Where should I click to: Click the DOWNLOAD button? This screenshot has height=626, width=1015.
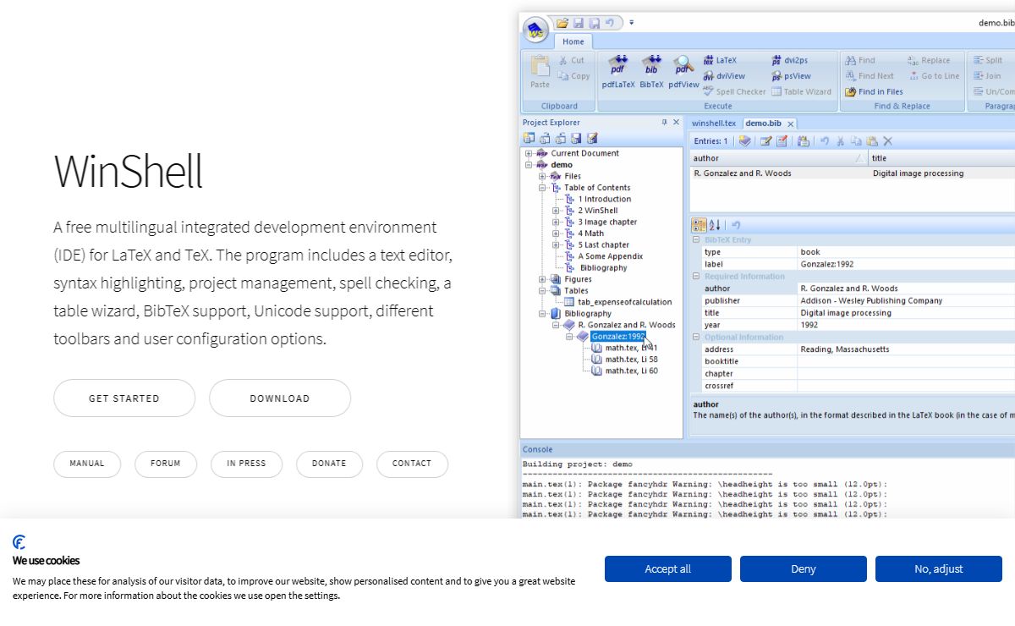pos(280,398)
